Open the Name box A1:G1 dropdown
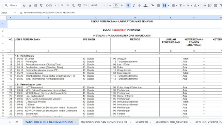This screenshot has width=222, height=125. [15, 13]
